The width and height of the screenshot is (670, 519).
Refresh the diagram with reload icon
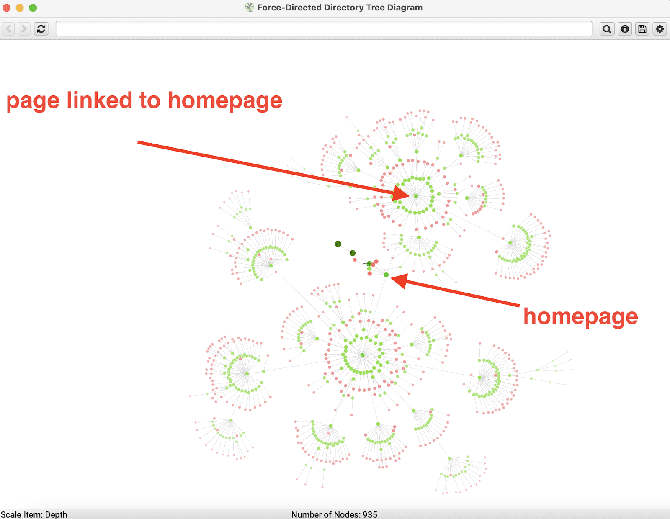click(41, 29)
